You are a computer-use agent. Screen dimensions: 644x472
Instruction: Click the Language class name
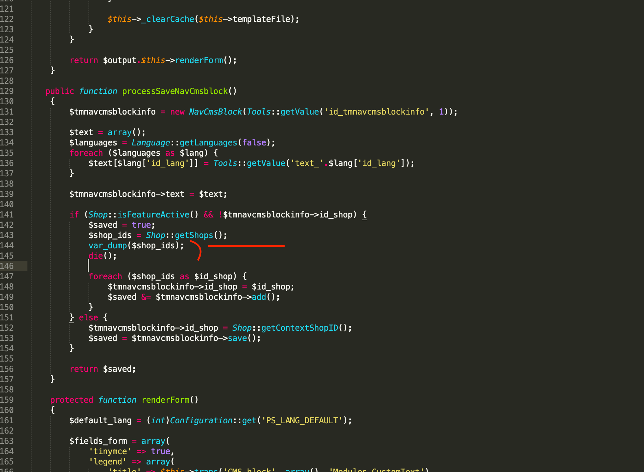151,143
